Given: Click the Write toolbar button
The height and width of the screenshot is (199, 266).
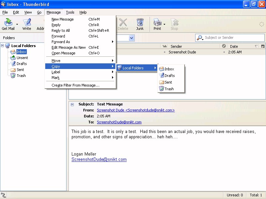Looking at the screenshot, I should [27, 24].
